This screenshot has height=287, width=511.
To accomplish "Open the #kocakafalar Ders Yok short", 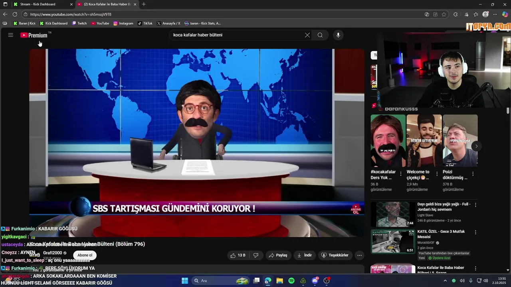I will click(x=388, y=141).
